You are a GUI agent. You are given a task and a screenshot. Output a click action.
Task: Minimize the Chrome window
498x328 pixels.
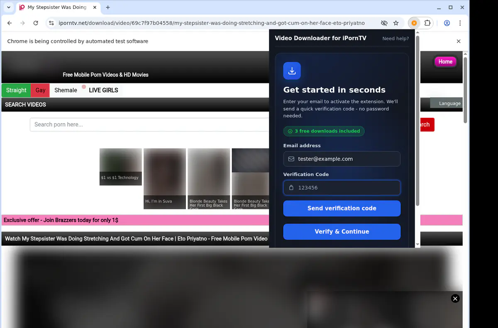(439, 7)
